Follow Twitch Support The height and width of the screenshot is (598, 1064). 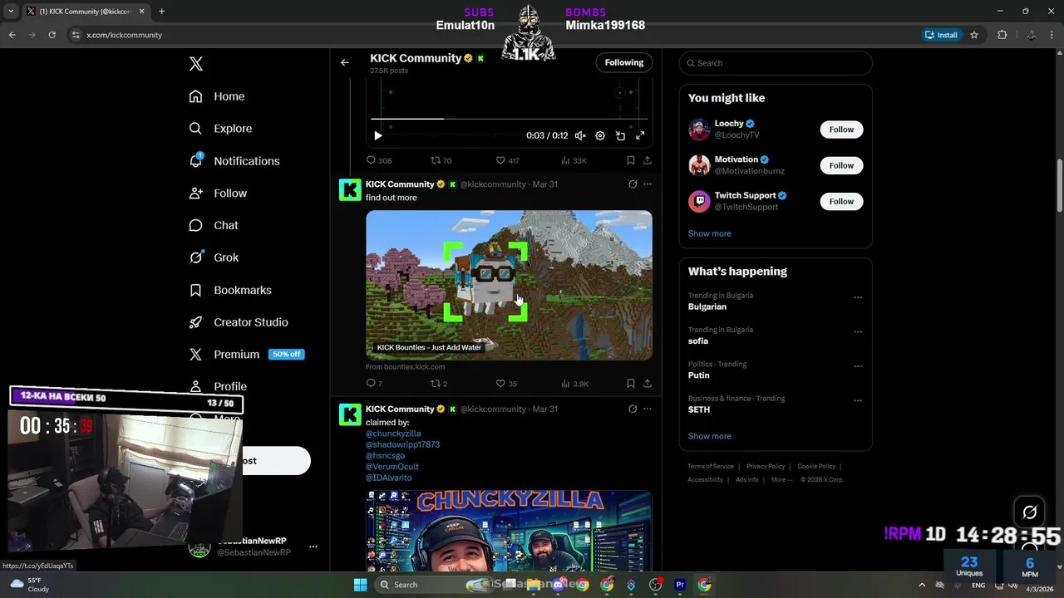(841, 201)
